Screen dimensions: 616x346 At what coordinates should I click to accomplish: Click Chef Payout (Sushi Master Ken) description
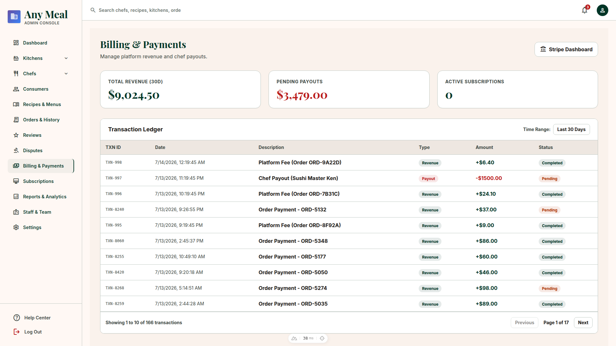coord(298,178)
